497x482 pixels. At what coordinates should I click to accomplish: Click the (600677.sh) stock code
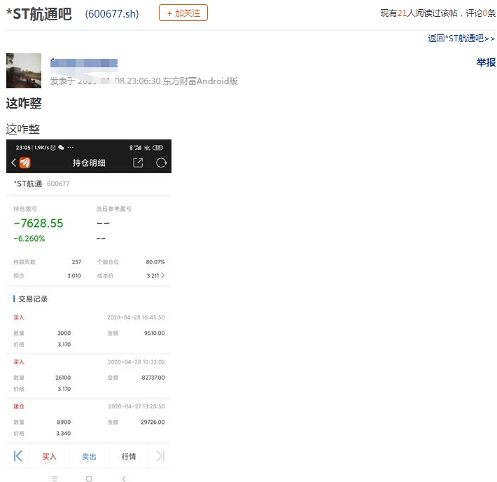(112, 14)
